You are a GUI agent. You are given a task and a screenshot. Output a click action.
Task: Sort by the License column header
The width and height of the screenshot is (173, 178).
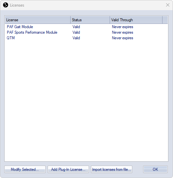(37, 20)
